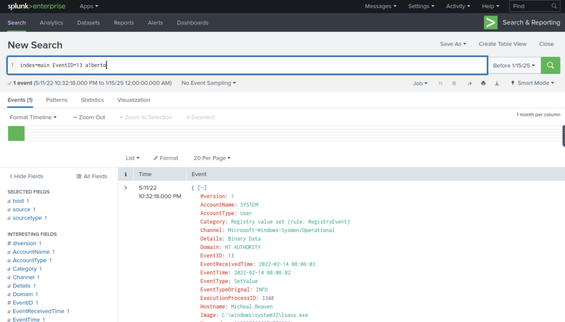Click @version interesting field
565x322 pixels.
pos(24,244)
